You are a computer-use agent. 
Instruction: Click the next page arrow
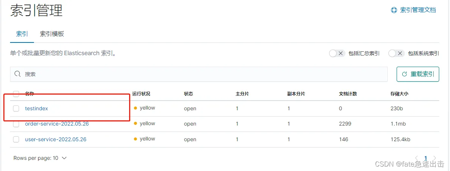pos(434,158)
